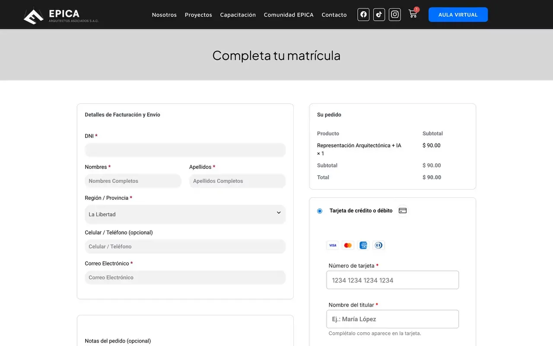Click the credit card icon beside payment method
Image resolution: width=553 pixels, height=346 pixels.
(x=403, y=211)
